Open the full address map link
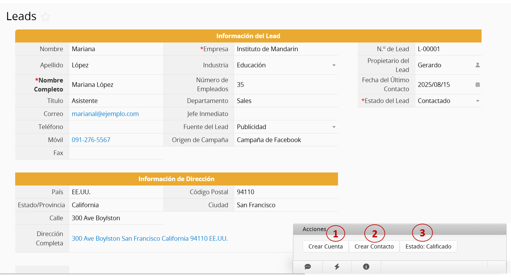The image size is (511, 277). (x=149, y=239)
